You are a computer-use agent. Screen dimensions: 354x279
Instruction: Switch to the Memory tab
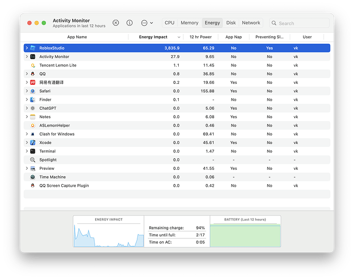pyautogui.click(x=189, y=23)
